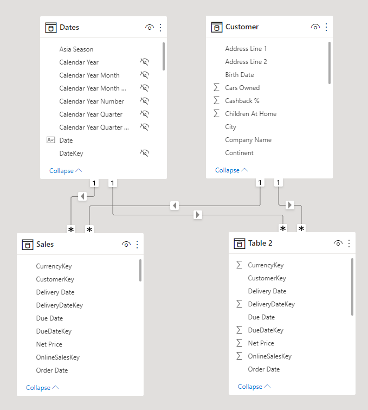Screen dimensions: 368x410
Task: Select CustomerKey in Table 2
Action: click(267, 278)
